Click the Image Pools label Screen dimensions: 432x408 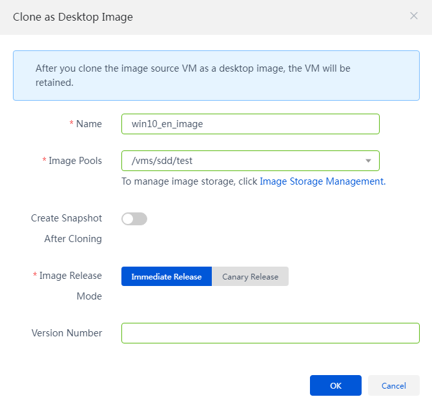tap(75, 161)
